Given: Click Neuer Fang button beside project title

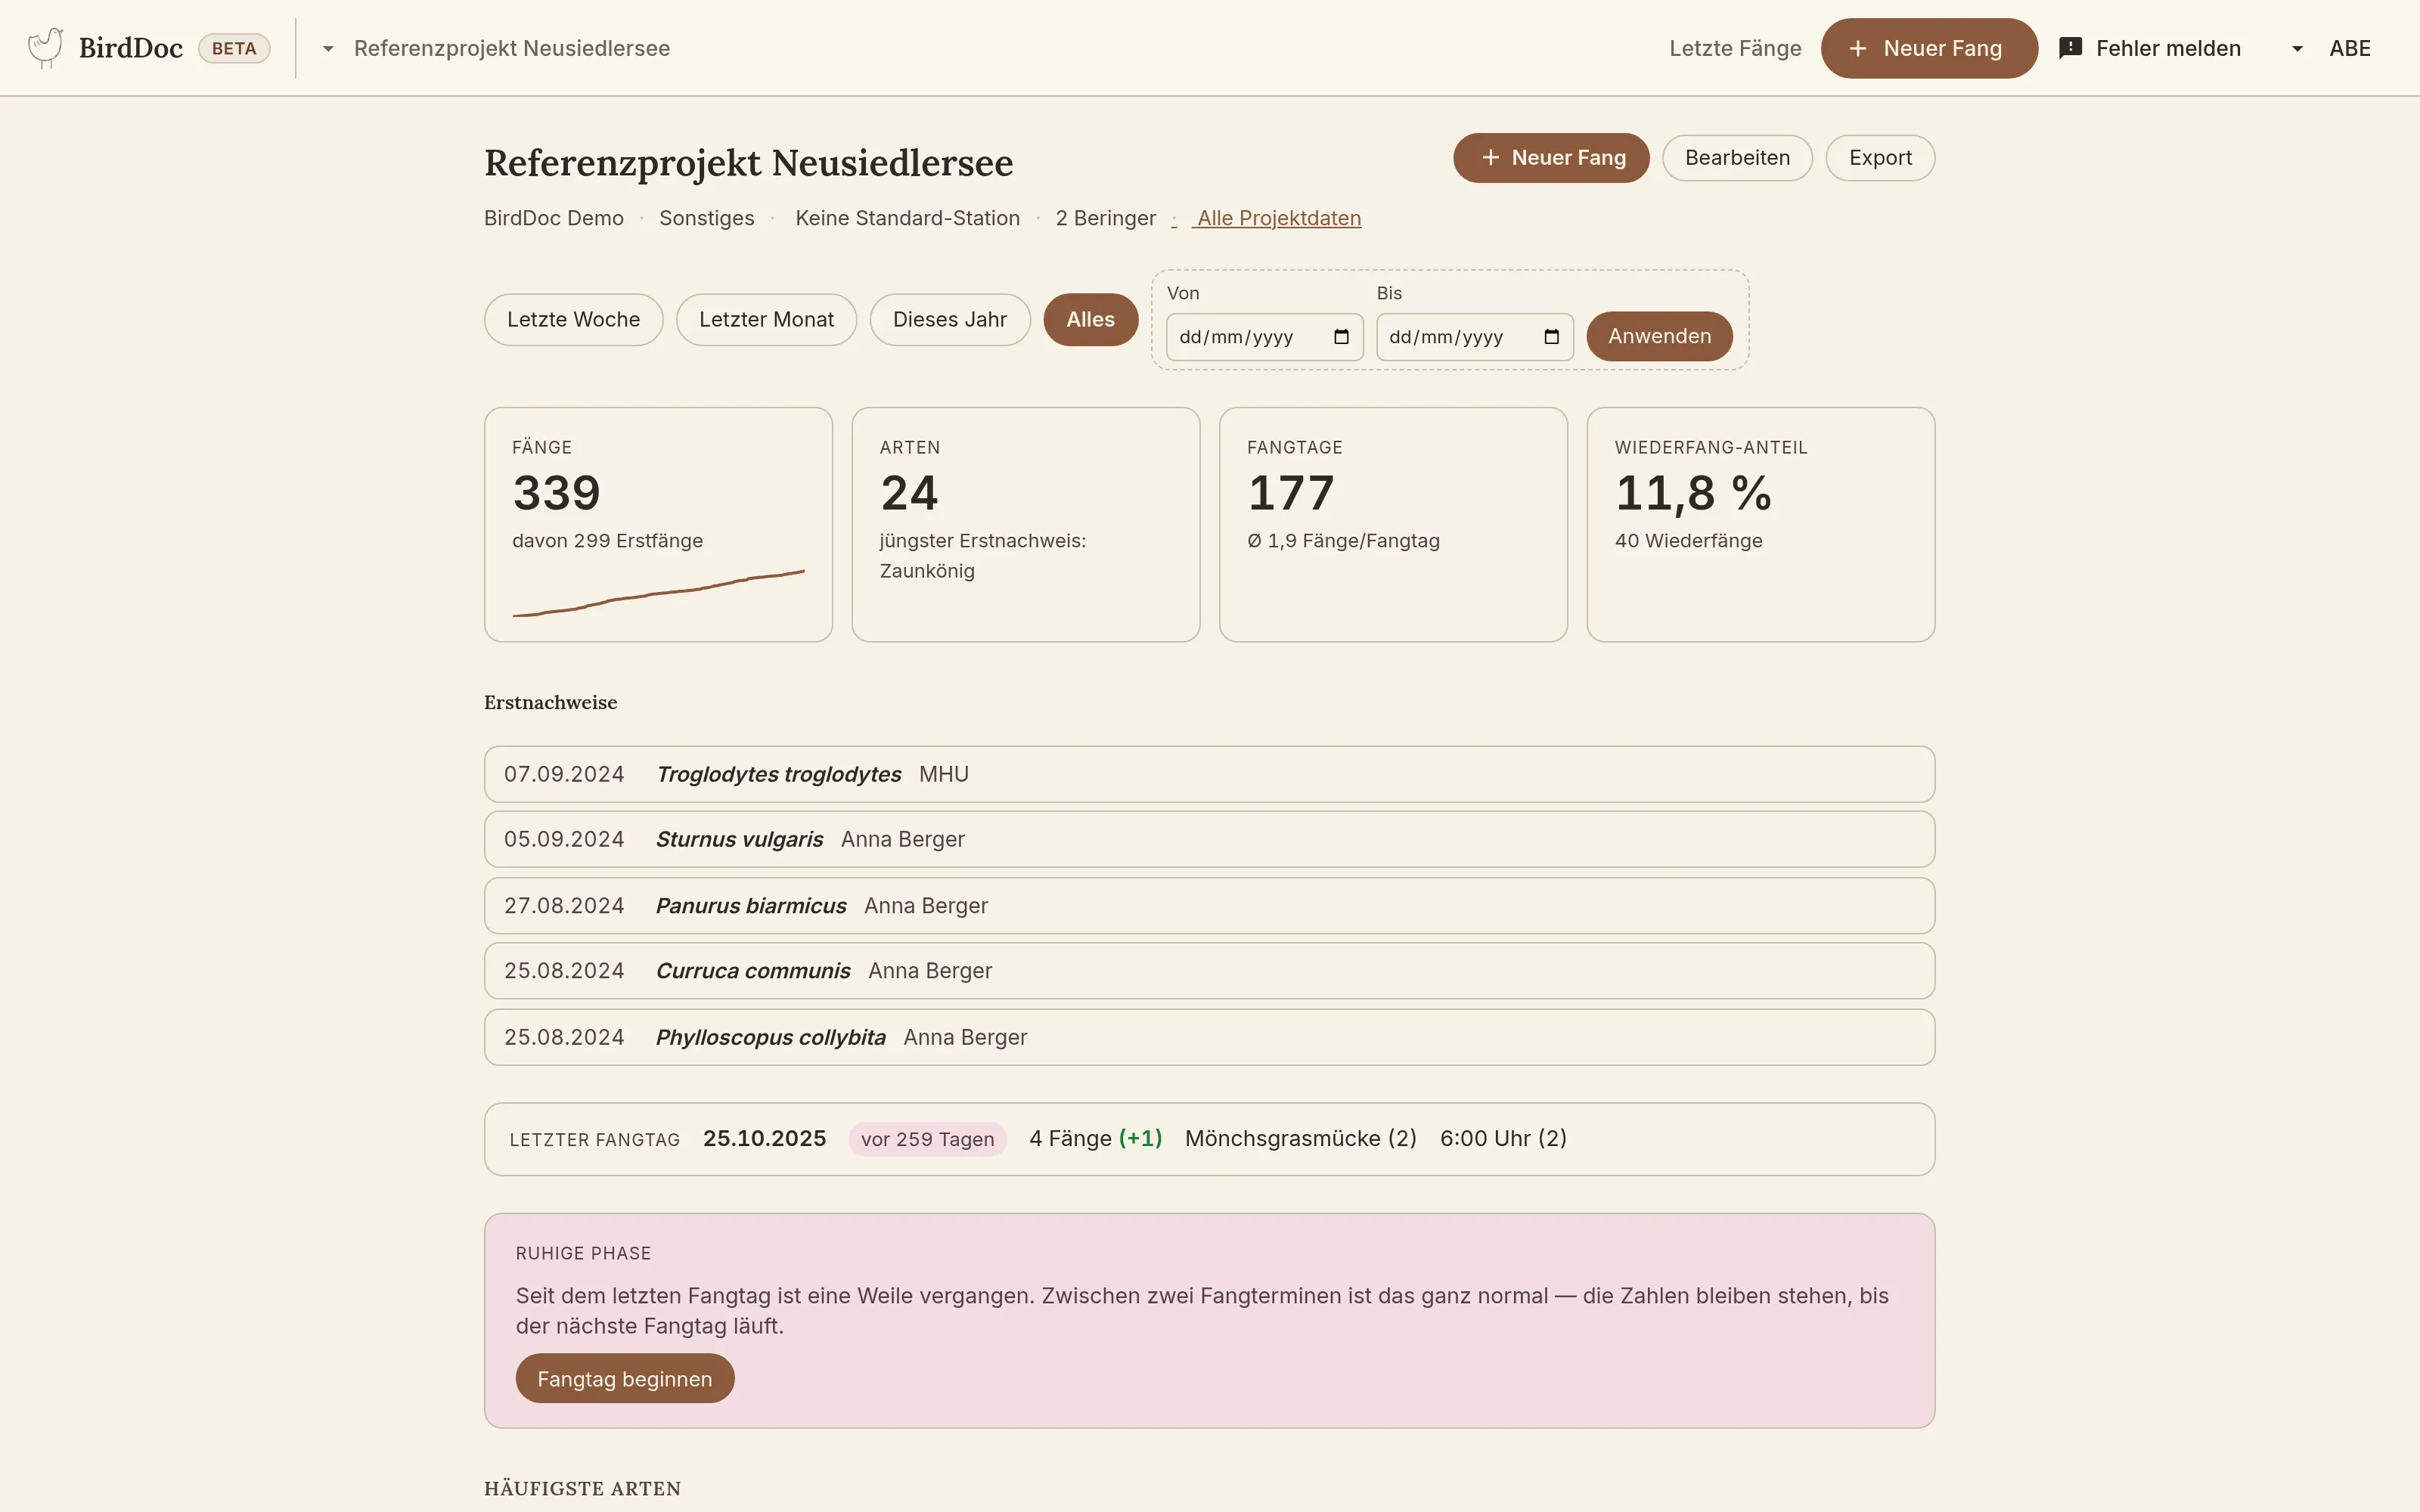Looking at the screenshot, I should (x=1551, y=158).
